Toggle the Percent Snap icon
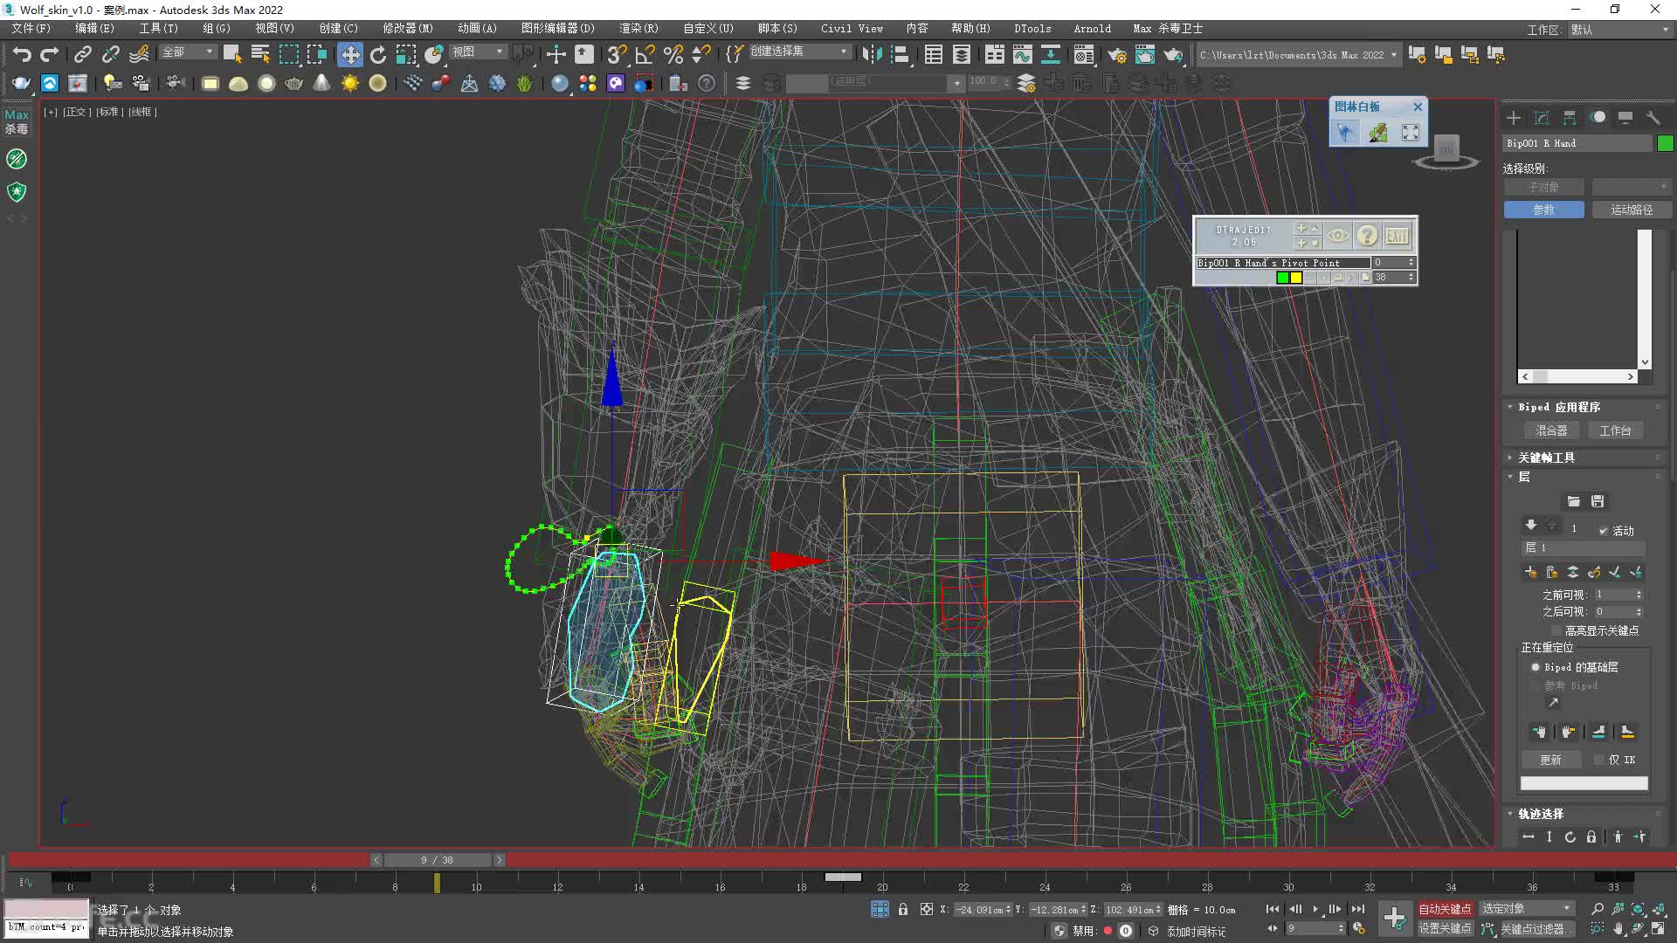1677x943 pixels. coord(673,54)
